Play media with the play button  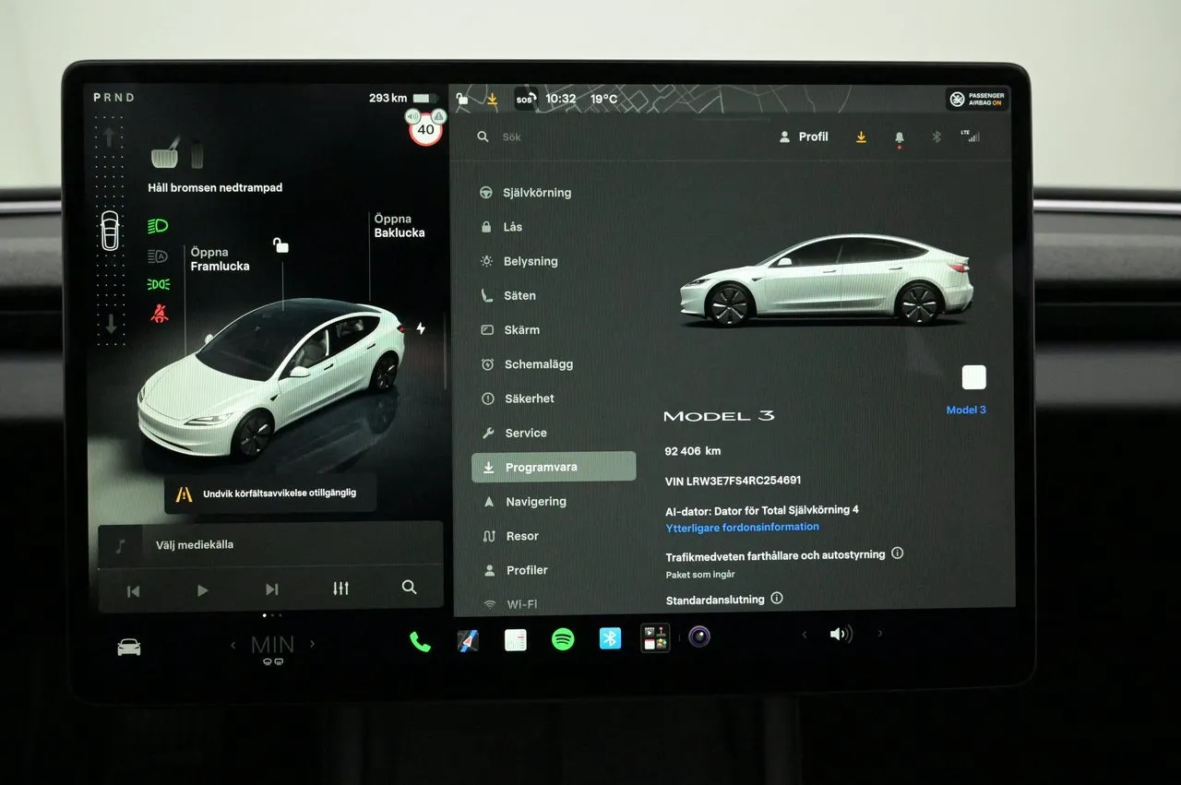(x=203, y=590)
